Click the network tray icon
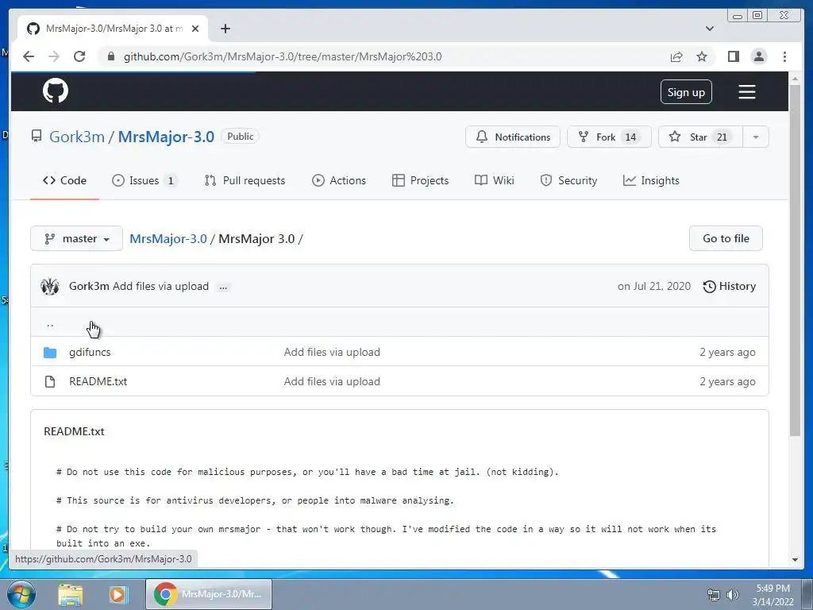813x610 pixels. (x=714, y=595)
